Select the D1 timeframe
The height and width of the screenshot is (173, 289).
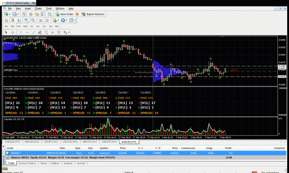pyautogui.click(x=44, y=26)
